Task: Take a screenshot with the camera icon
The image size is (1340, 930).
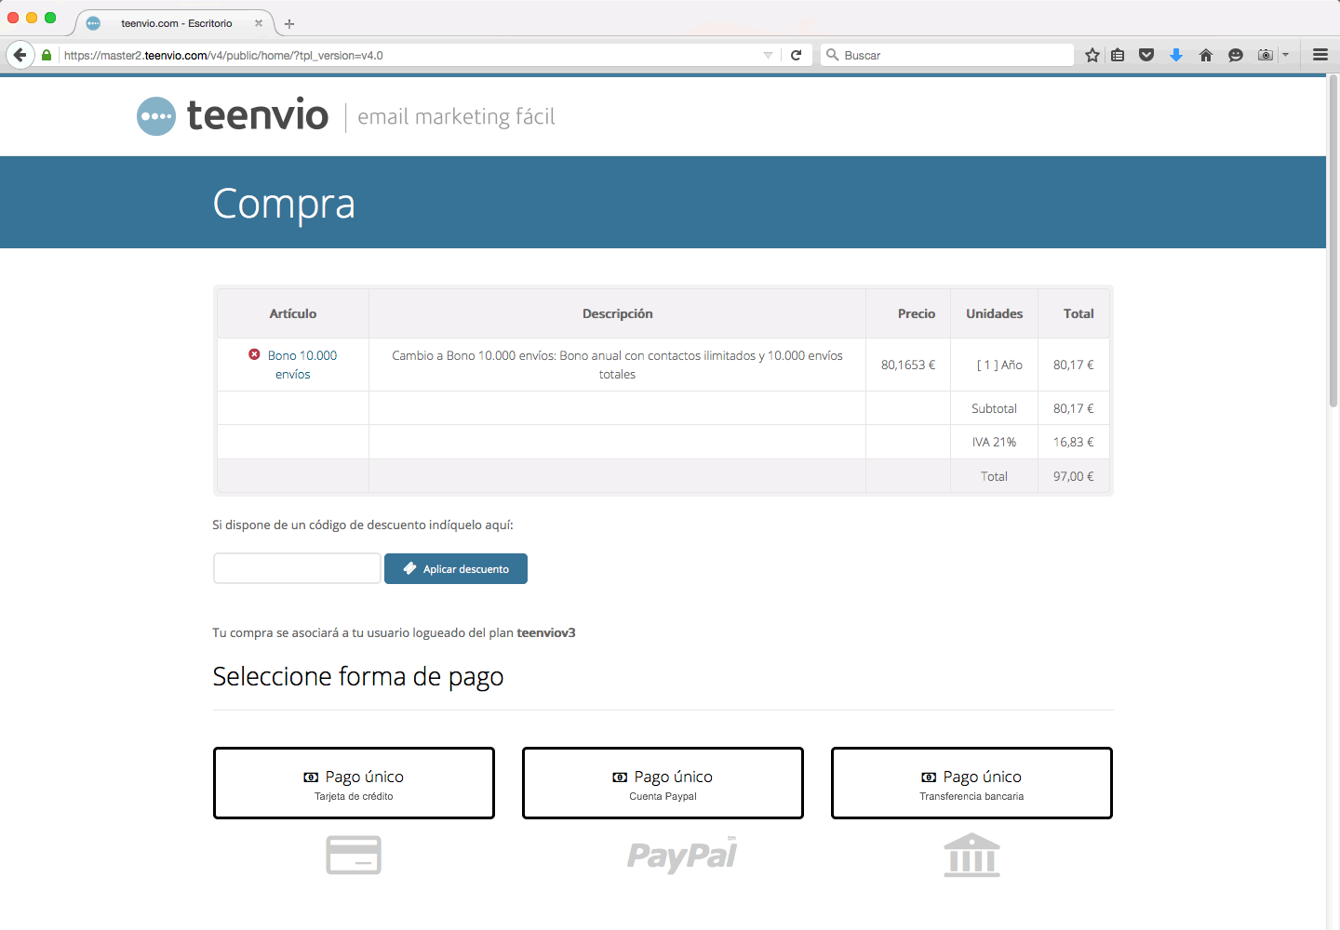Action: [x=1265, y=55]
